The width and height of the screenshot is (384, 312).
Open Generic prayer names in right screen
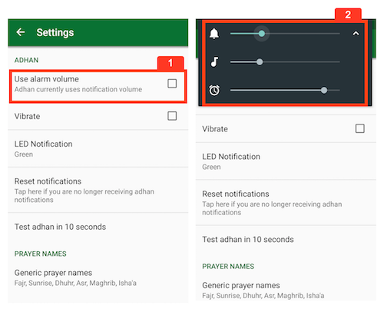[x=286, y=290]
